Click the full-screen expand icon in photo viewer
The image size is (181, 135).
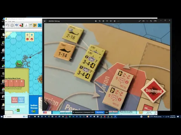coord(140,21)
